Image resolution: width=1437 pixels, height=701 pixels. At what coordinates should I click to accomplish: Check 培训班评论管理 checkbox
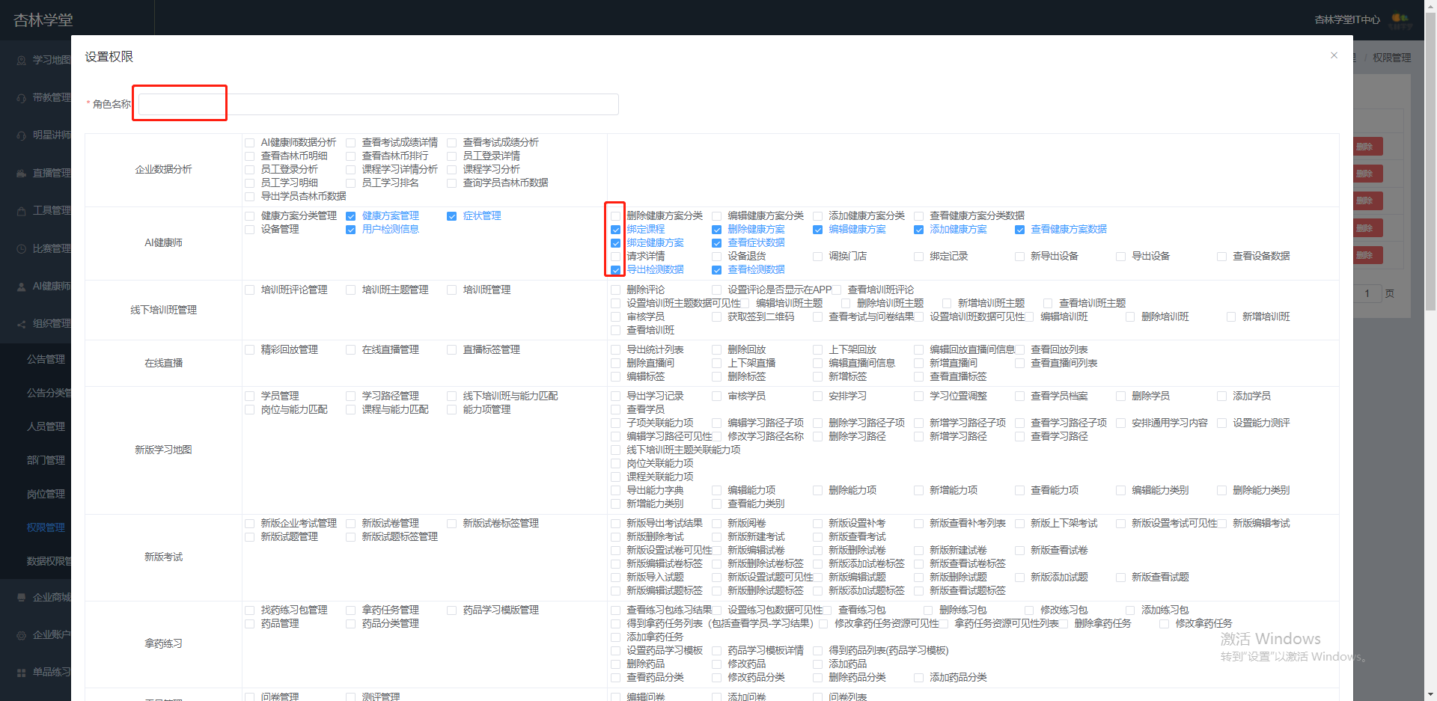pos(250,290)
